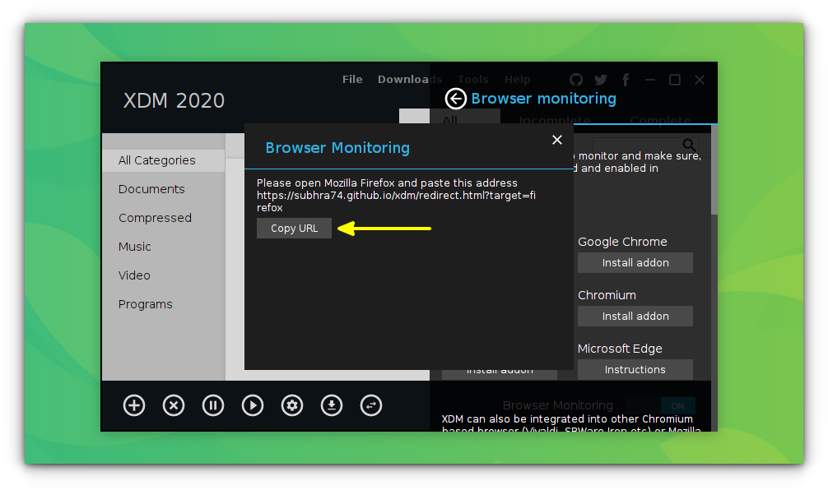Open the Tools menu

pyautogui.click(x=473, y=80)
